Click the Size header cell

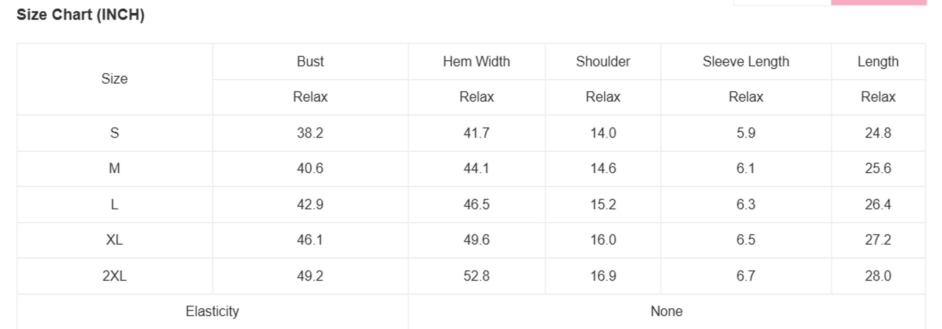pyautogui.click(x=114, y=79)
